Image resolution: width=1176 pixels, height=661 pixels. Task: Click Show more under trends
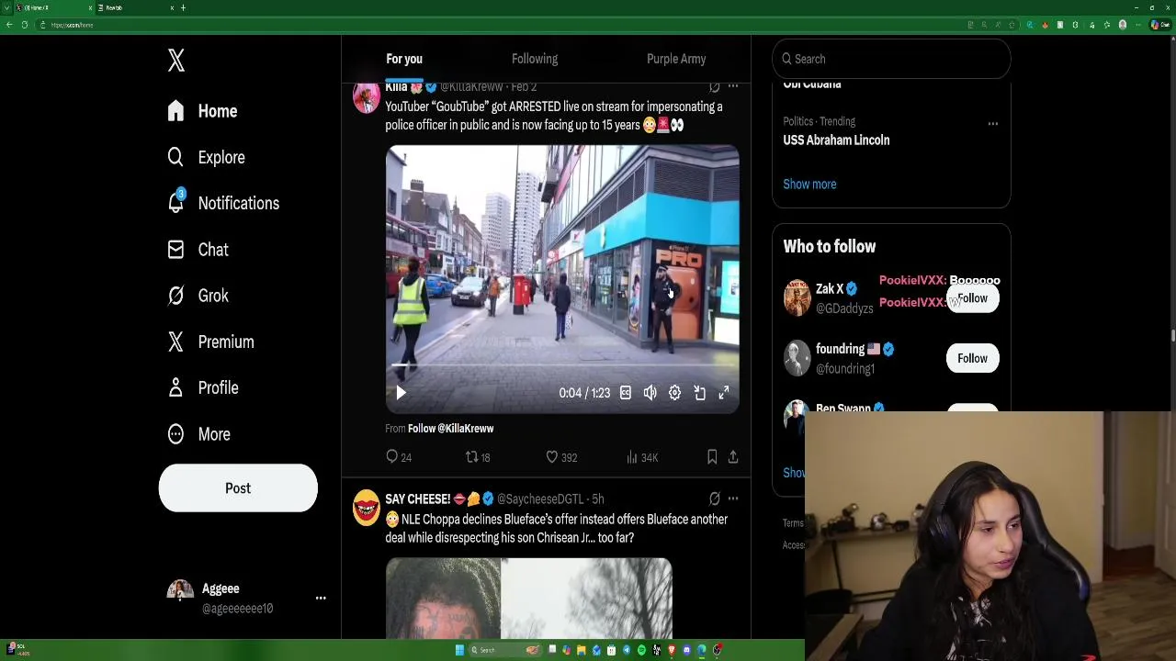click(x=809, y=185)
